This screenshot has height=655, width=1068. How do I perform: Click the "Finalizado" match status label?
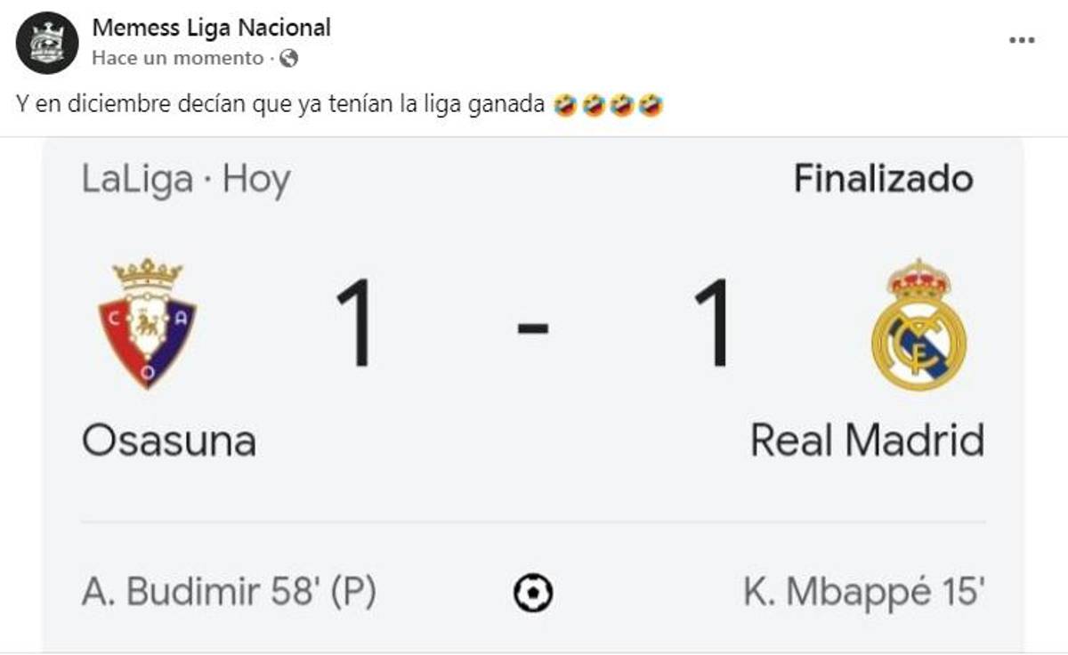[x=883, y=180]
